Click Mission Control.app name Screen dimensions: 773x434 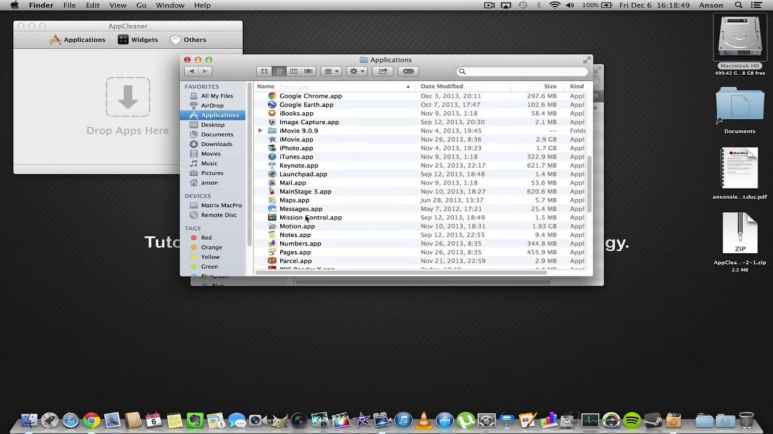tap(310, 218)
